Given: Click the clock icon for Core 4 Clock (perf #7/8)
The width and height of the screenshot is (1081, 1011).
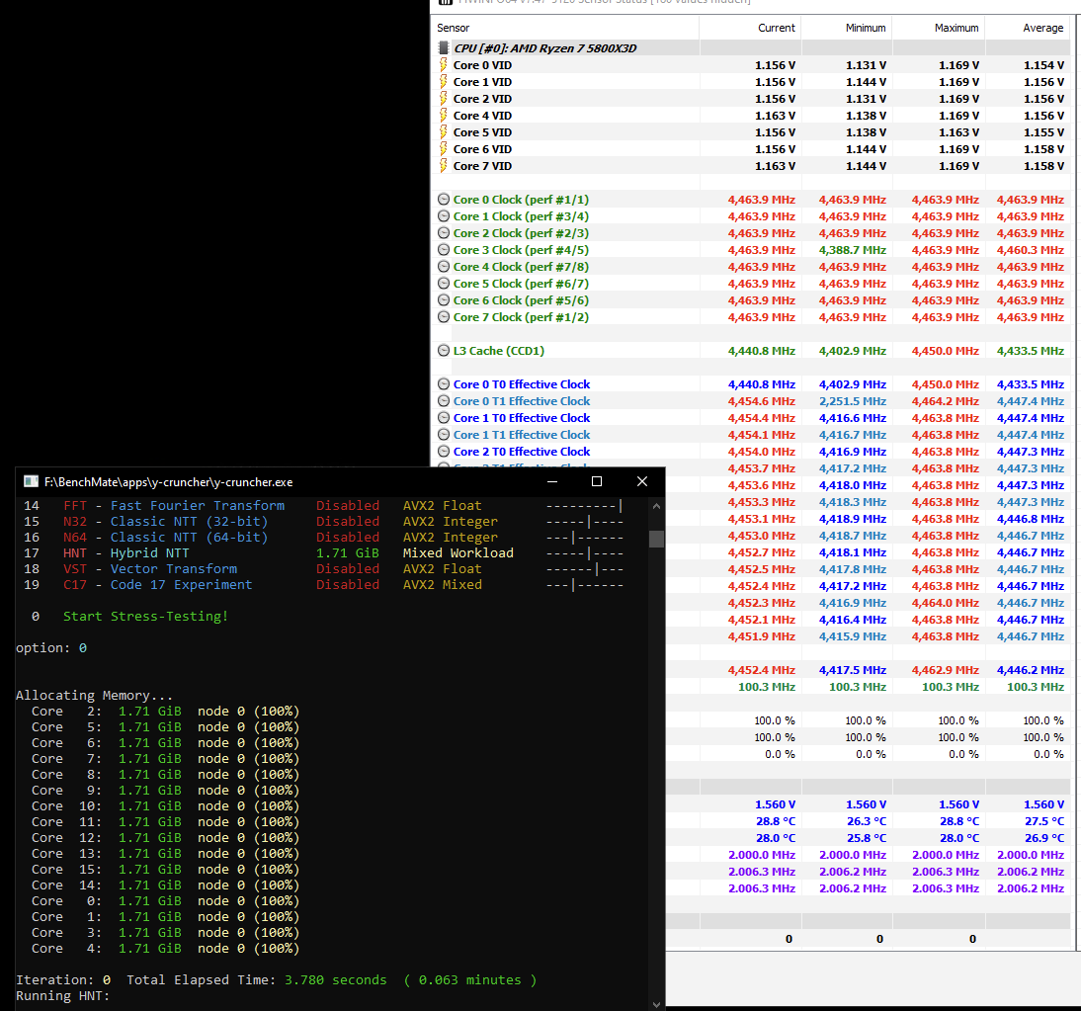Looking at the screenshot, I should (444, 266).
